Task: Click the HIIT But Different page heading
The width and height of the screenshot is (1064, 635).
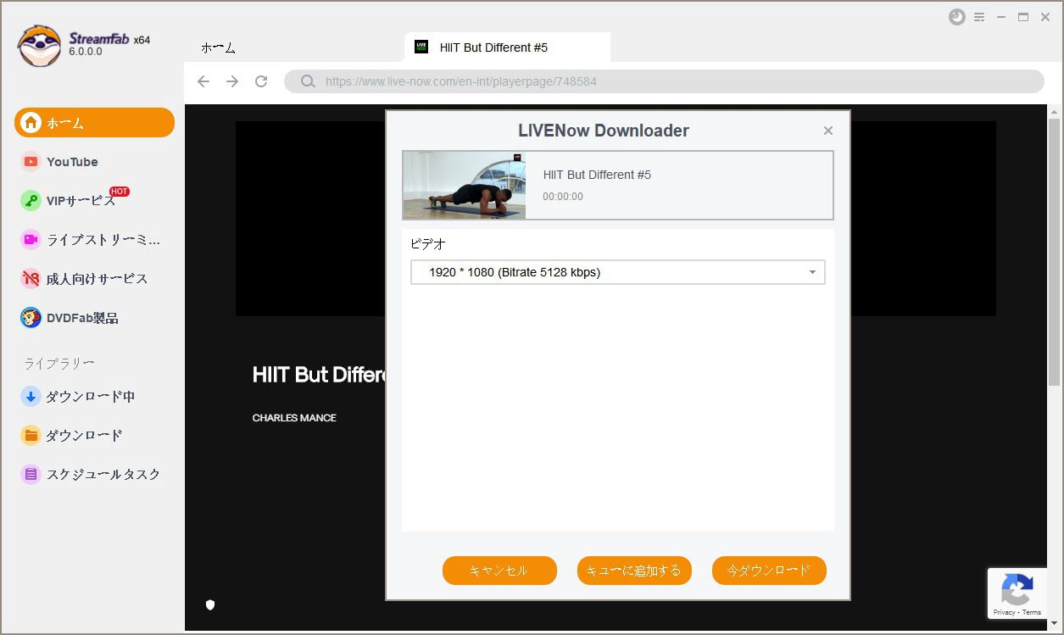Action: point(319,375)
